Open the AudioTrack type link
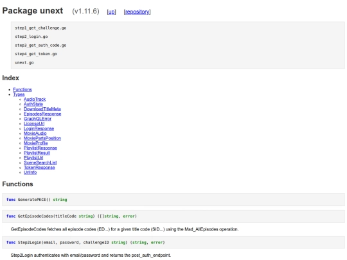Viewport: 347px width, 260px height. tap(35, 100)
